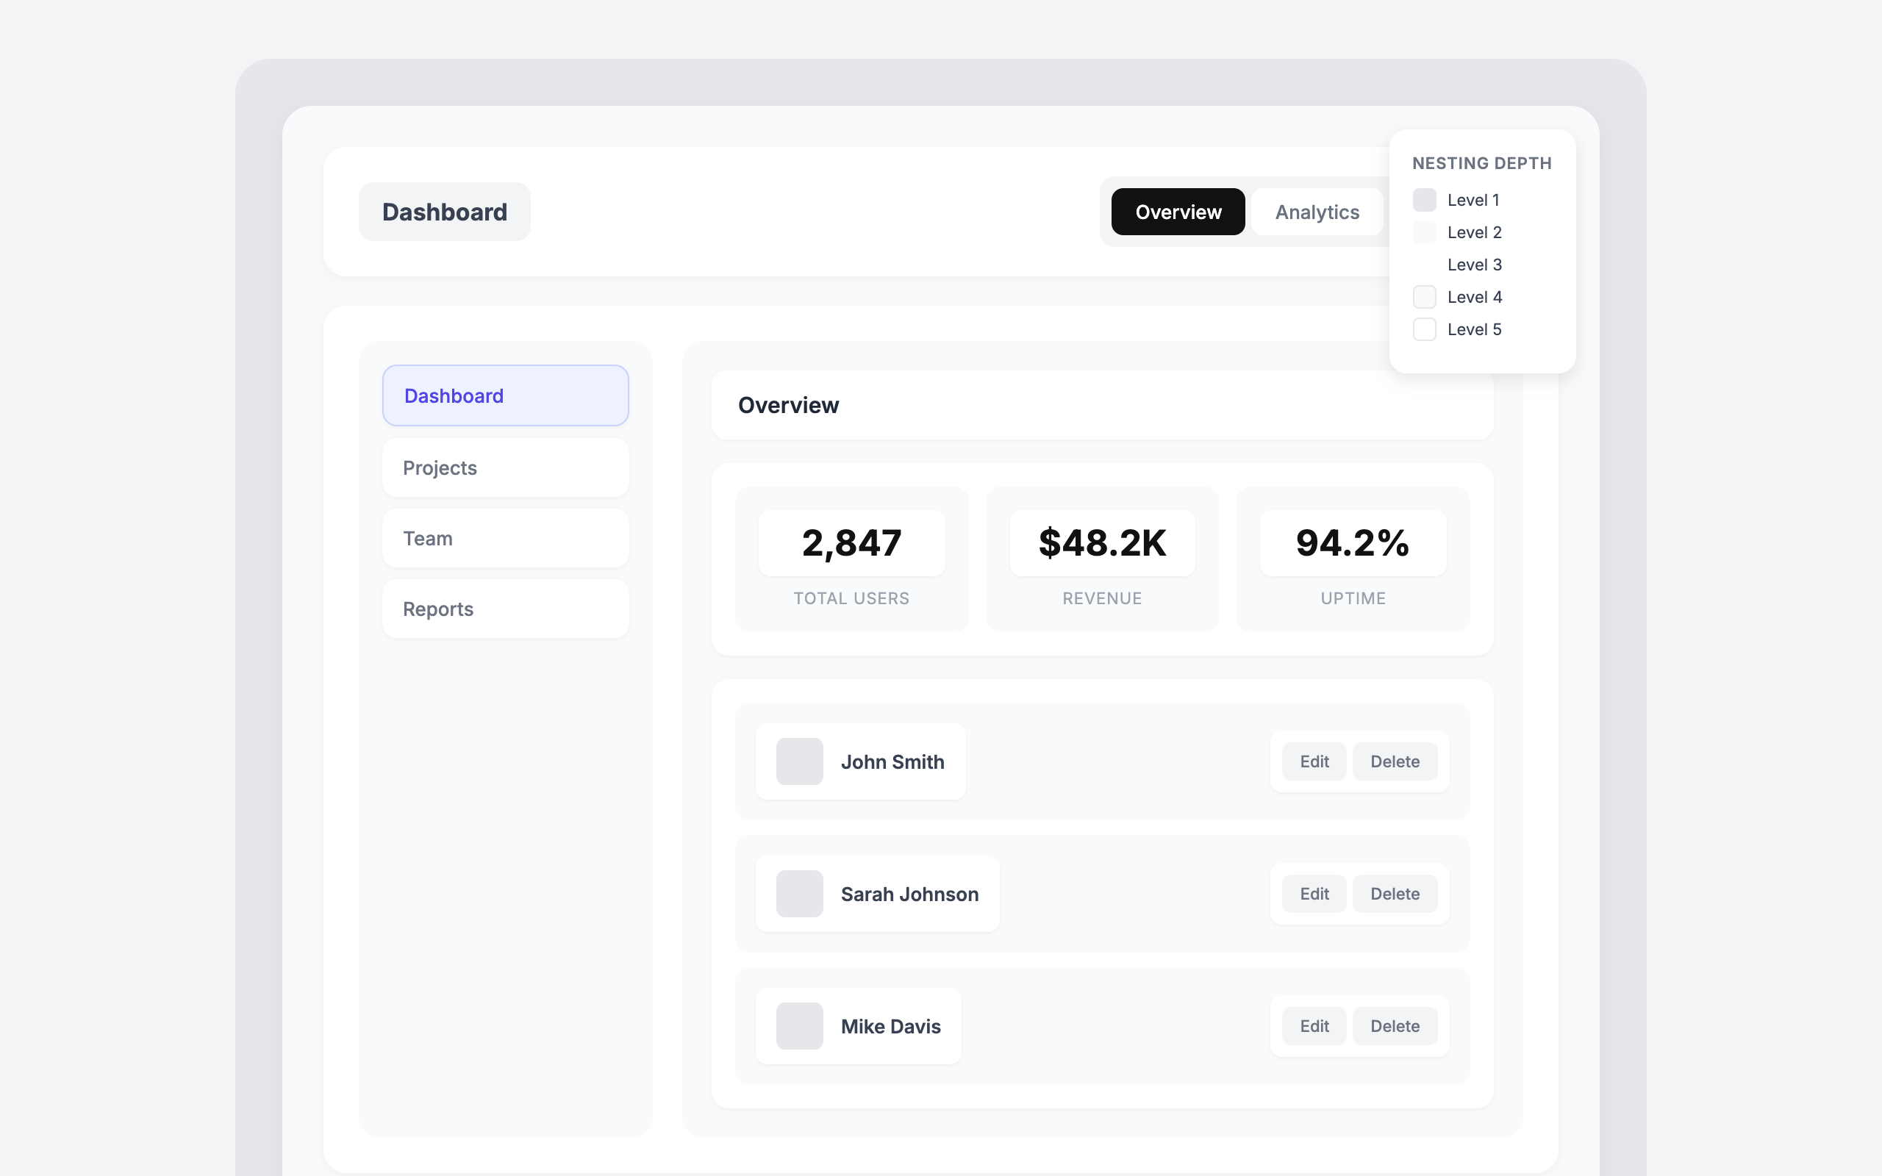Click the Level 5 legend swatch
Screen dimensions: 1882x1176
(1424, 329)
